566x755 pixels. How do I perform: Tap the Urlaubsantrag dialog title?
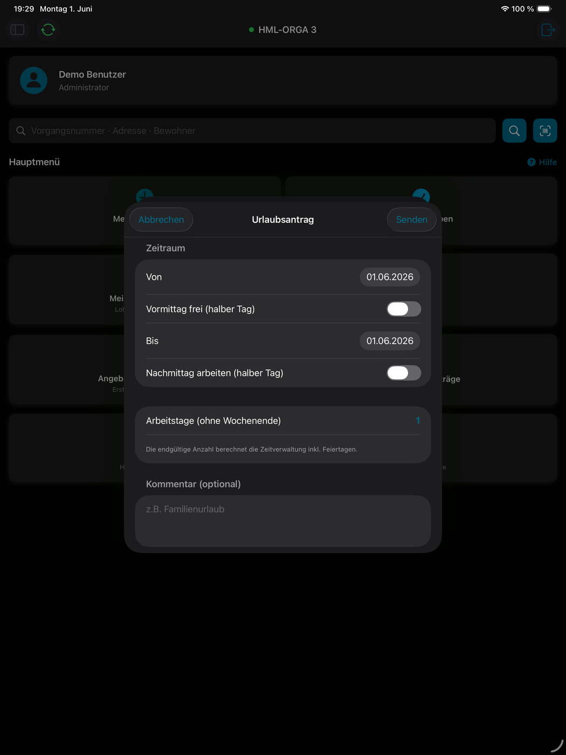(283, 219)
